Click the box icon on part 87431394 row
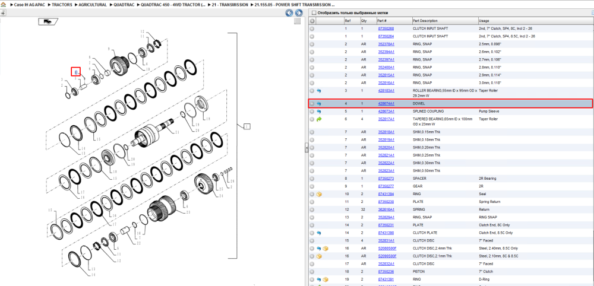This screenshot has height=286, width=594. tap(319, 194)
